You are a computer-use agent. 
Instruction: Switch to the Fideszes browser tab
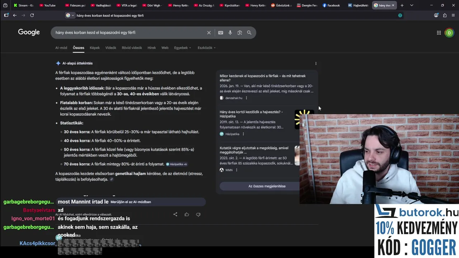[75, 5]
